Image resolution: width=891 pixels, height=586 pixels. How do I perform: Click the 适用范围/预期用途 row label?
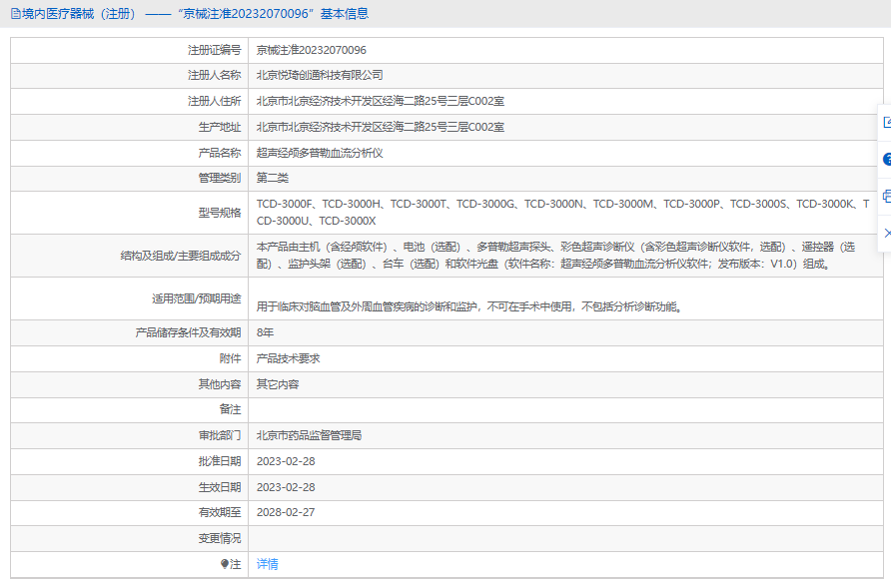click(x=196, y=298)
